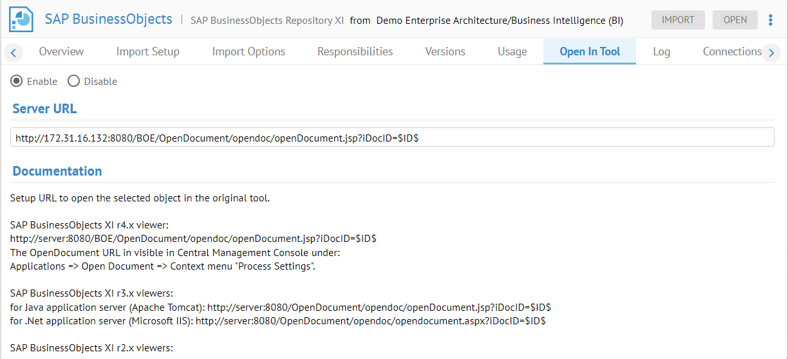The width and height of the screenshot is (788, 359).
Task: Open the three-dot more options menu
Action: (x=771, y=20)
